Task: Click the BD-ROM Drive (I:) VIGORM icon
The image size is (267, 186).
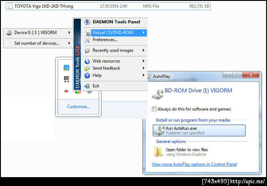Action: click(158, 94)
